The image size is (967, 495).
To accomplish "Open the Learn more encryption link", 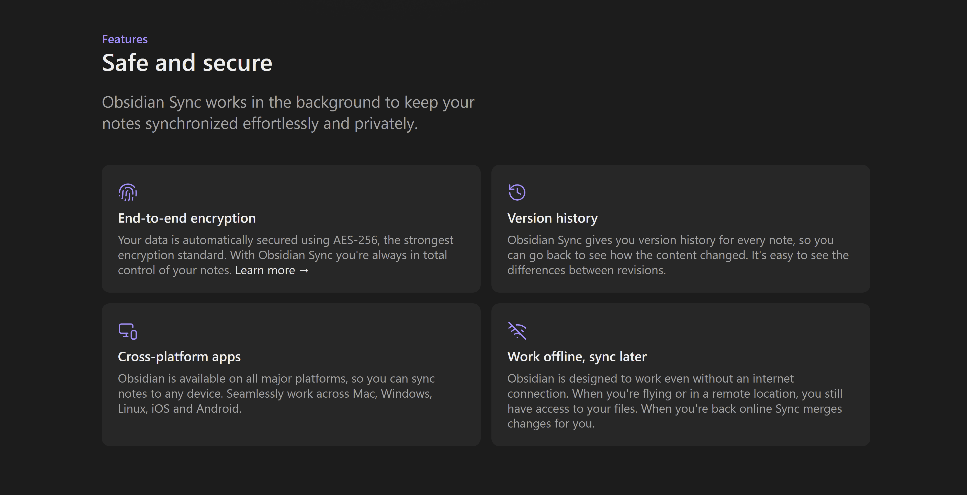I will pos(272,270).
